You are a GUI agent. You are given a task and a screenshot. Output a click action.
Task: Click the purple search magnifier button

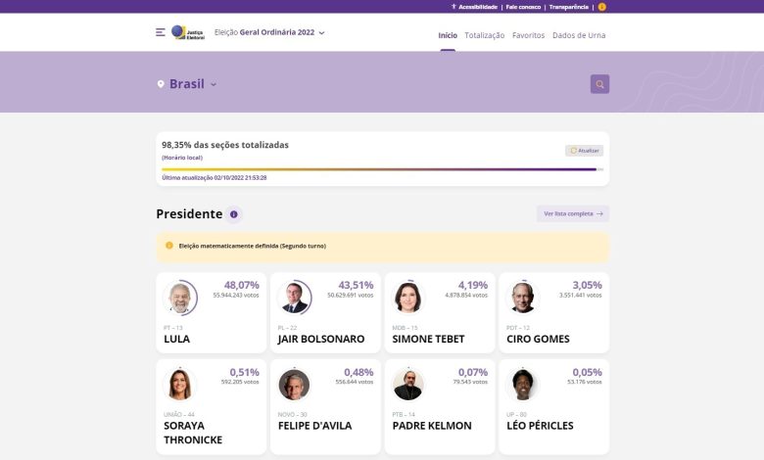(x=599, y=84)
